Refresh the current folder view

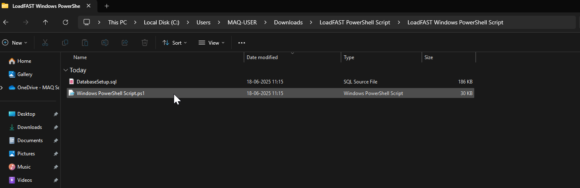tap(65, 22)
